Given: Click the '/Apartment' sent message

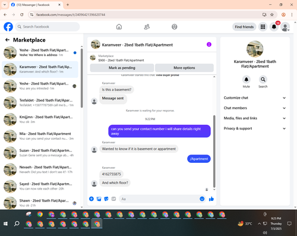Looking at the screenshot, I should coord(199,159).
